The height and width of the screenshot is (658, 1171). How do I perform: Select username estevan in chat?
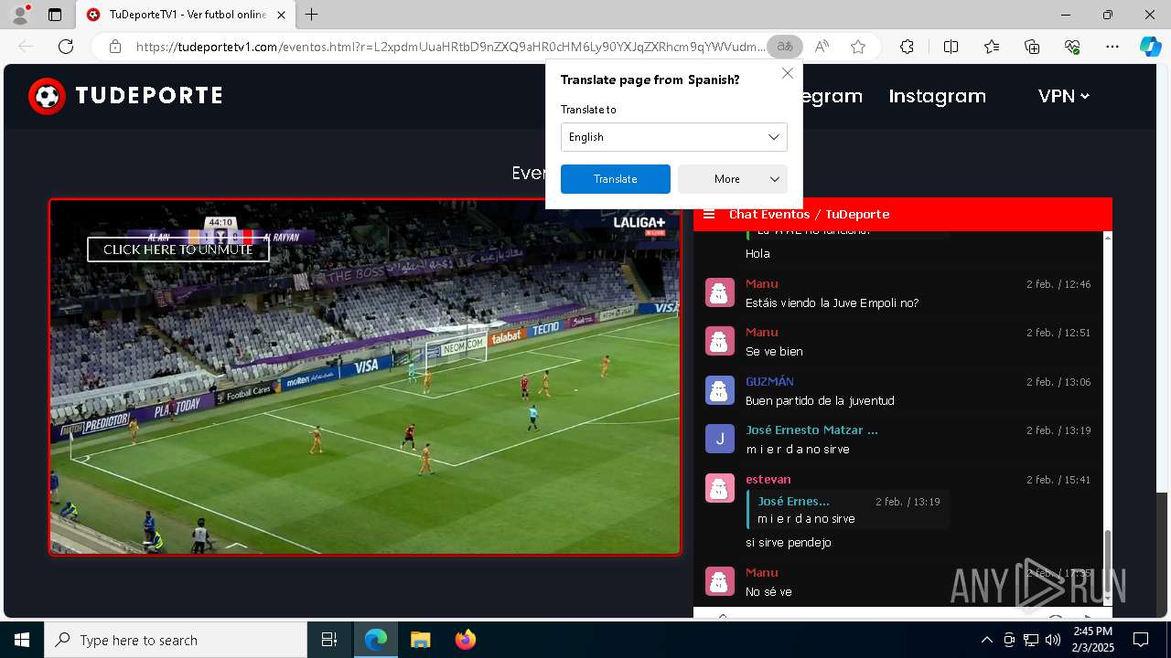coord(768,479)
